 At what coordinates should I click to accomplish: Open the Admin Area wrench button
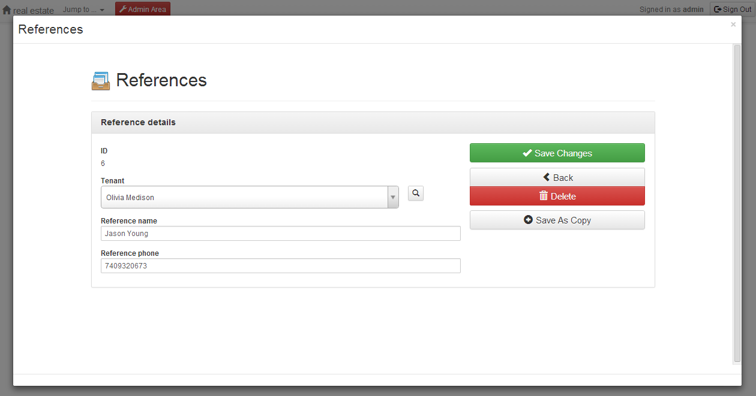click(143, 9)
